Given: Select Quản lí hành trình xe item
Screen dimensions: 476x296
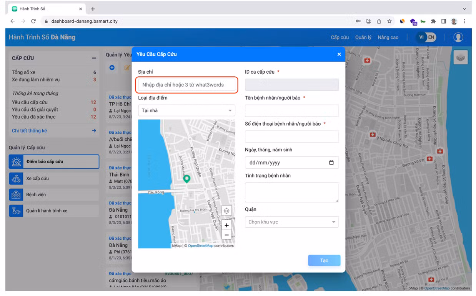Looking at the screenshot, I should (54, 210).
